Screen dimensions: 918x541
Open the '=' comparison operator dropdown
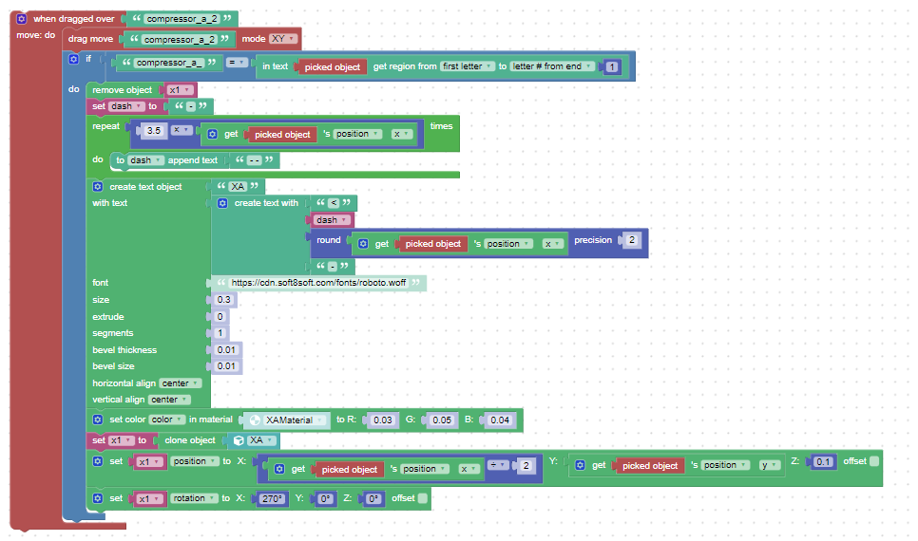click(x=236, y=62)
